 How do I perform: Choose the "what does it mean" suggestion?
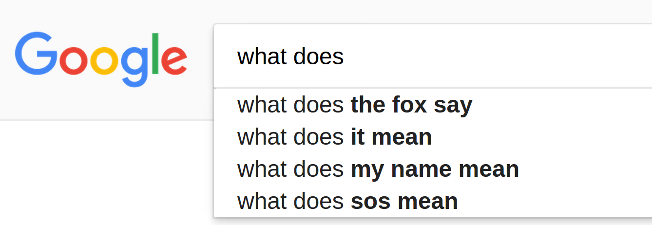point(433,137)
